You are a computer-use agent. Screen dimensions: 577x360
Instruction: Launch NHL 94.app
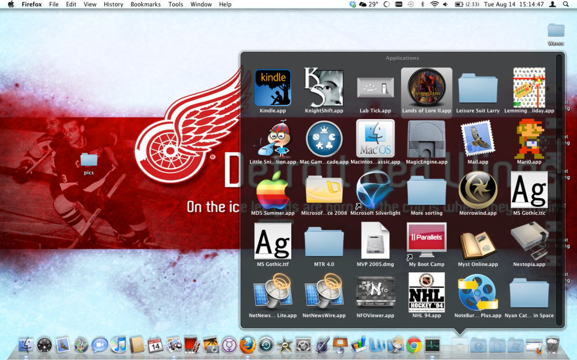click(x=427, y=292)
